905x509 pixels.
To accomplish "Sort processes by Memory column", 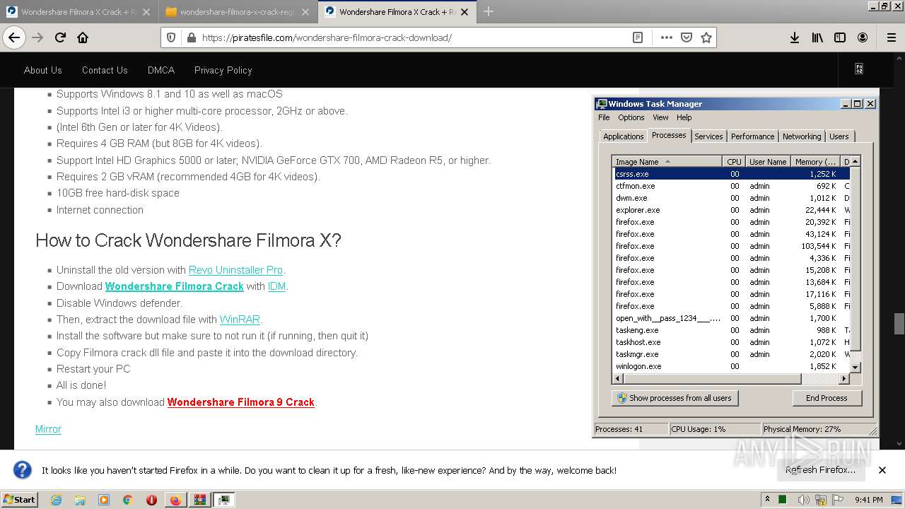I will (x=815, y=162).
